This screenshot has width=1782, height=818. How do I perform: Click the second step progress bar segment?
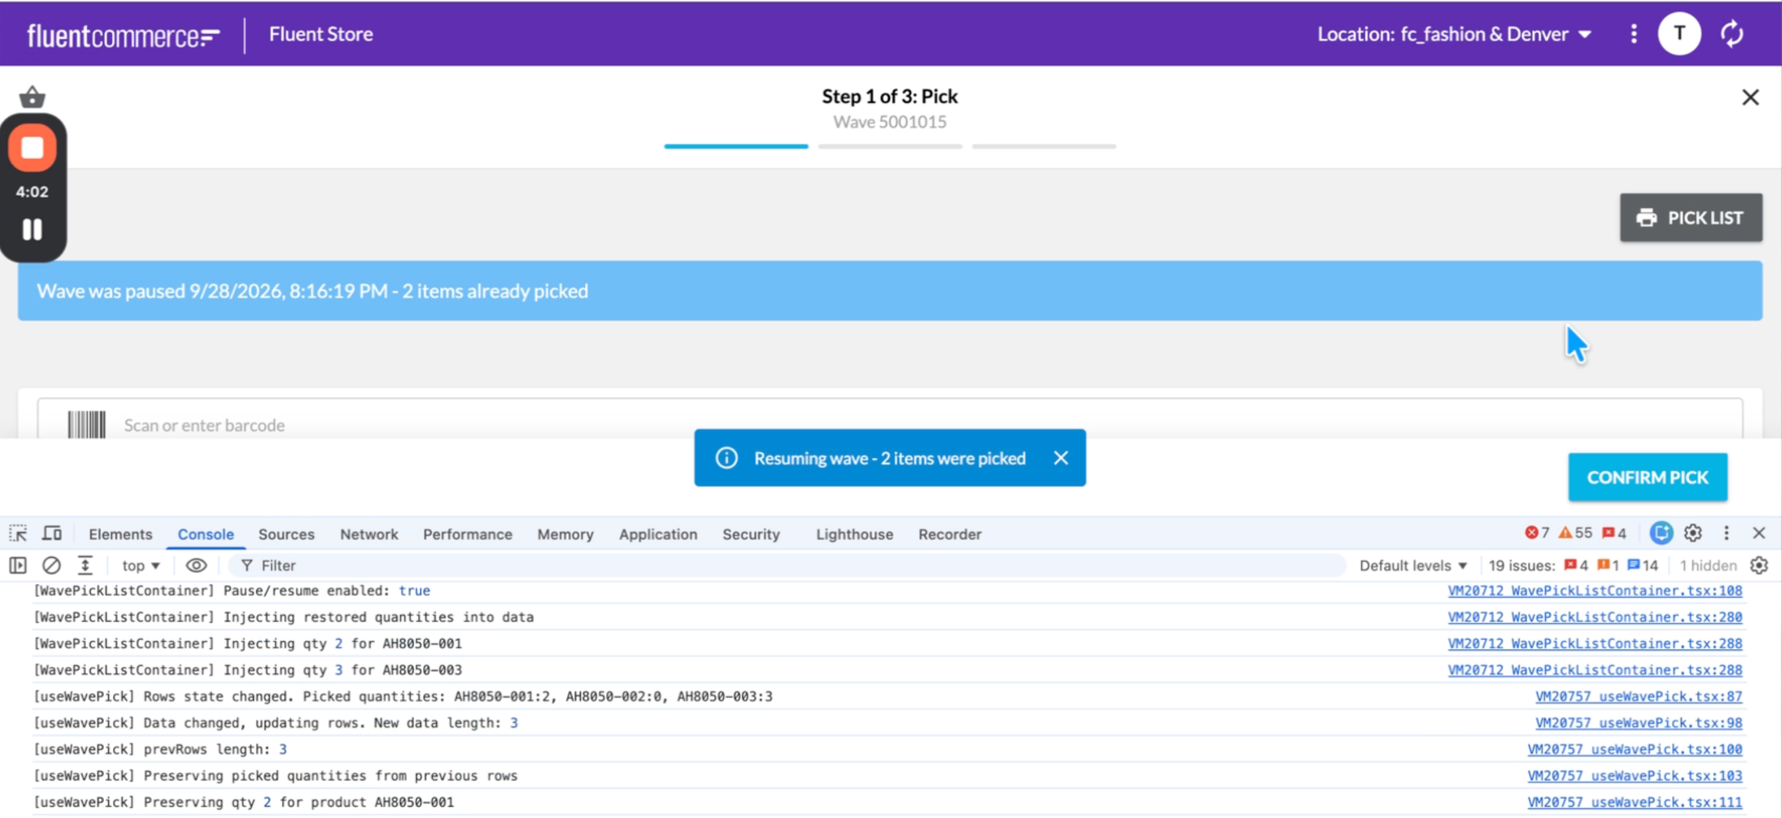click(890, 147)
